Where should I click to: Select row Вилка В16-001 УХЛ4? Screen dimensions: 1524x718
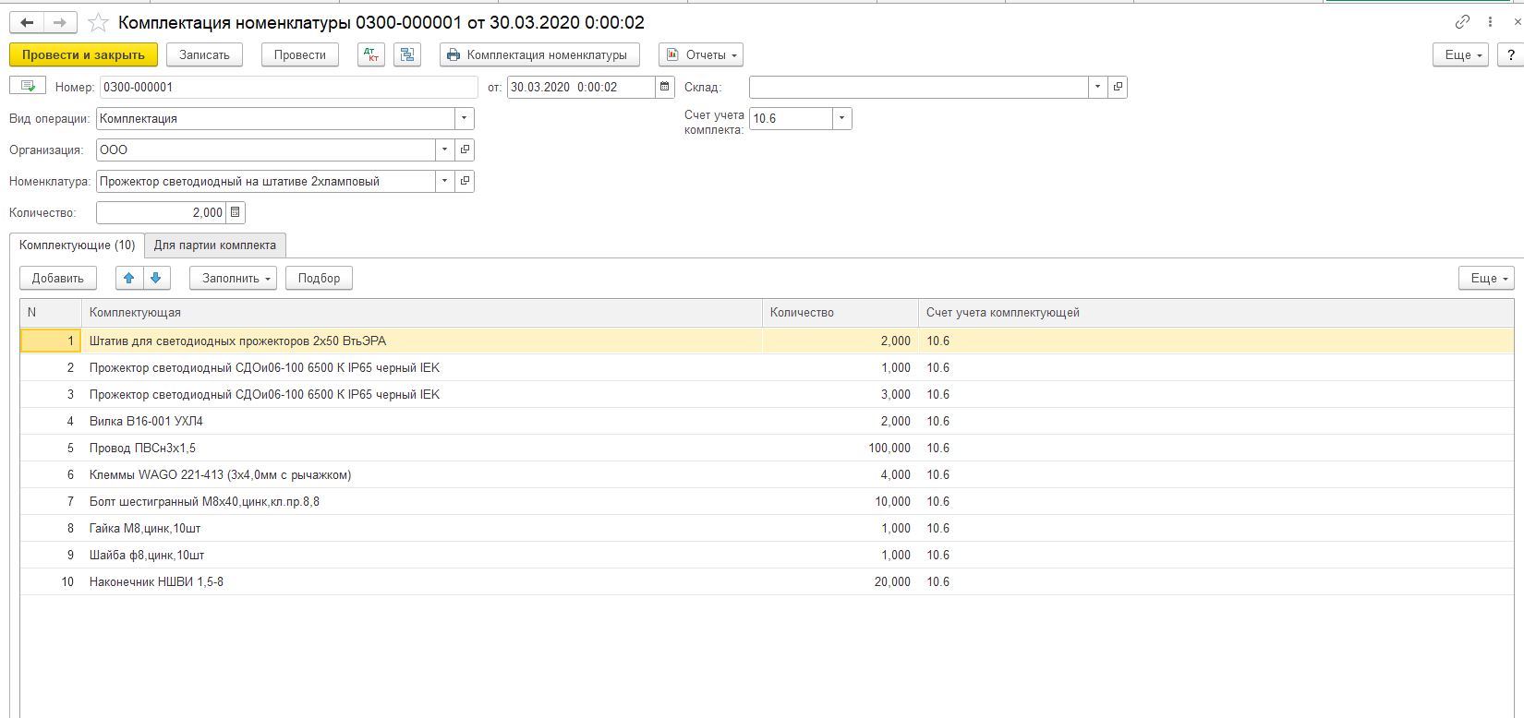coord(767,421)
